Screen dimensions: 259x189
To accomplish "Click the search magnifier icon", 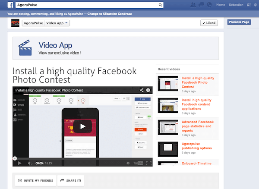I will [160, 5].
